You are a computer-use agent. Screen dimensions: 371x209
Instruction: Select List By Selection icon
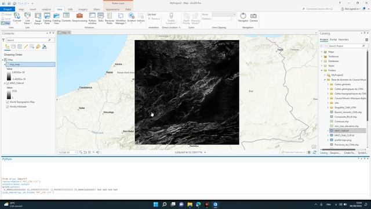tap(20, 46)
